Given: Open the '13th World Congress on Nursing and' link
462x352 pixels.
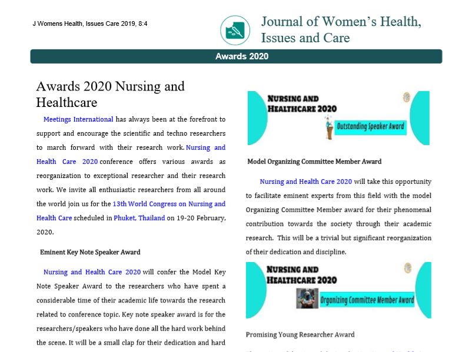Looking at the screenshot, I should pyautogui.click(x=169, y=204).
